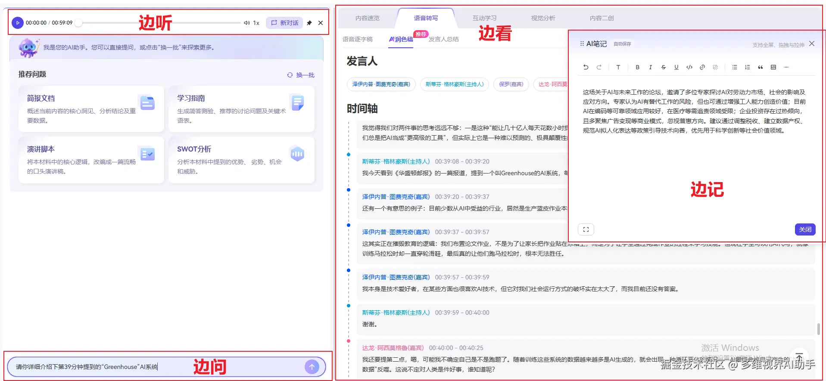Open the 发言人总结 sub-tab
The image size is (826, 381).
point(443,39)
